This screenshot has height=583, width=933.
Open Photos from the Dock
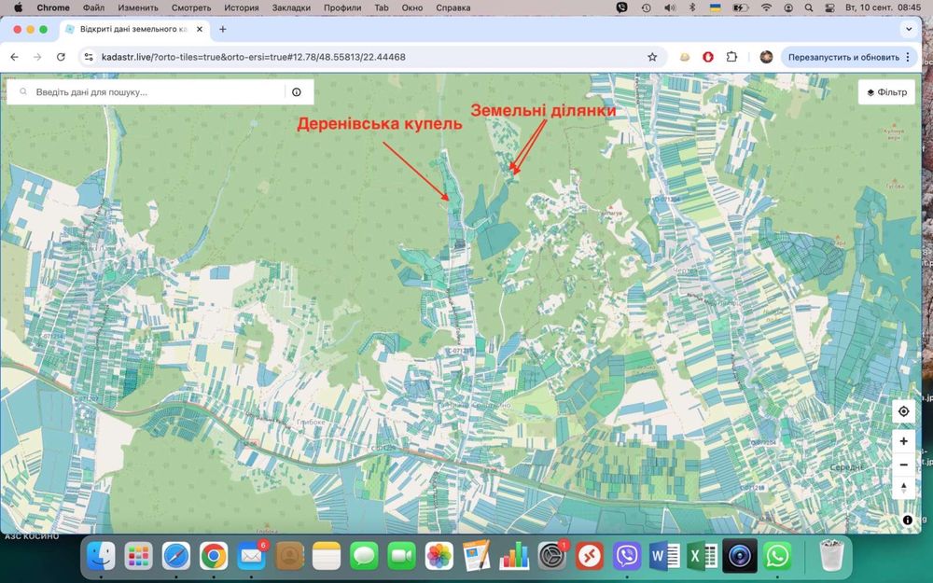pos(439,557)
